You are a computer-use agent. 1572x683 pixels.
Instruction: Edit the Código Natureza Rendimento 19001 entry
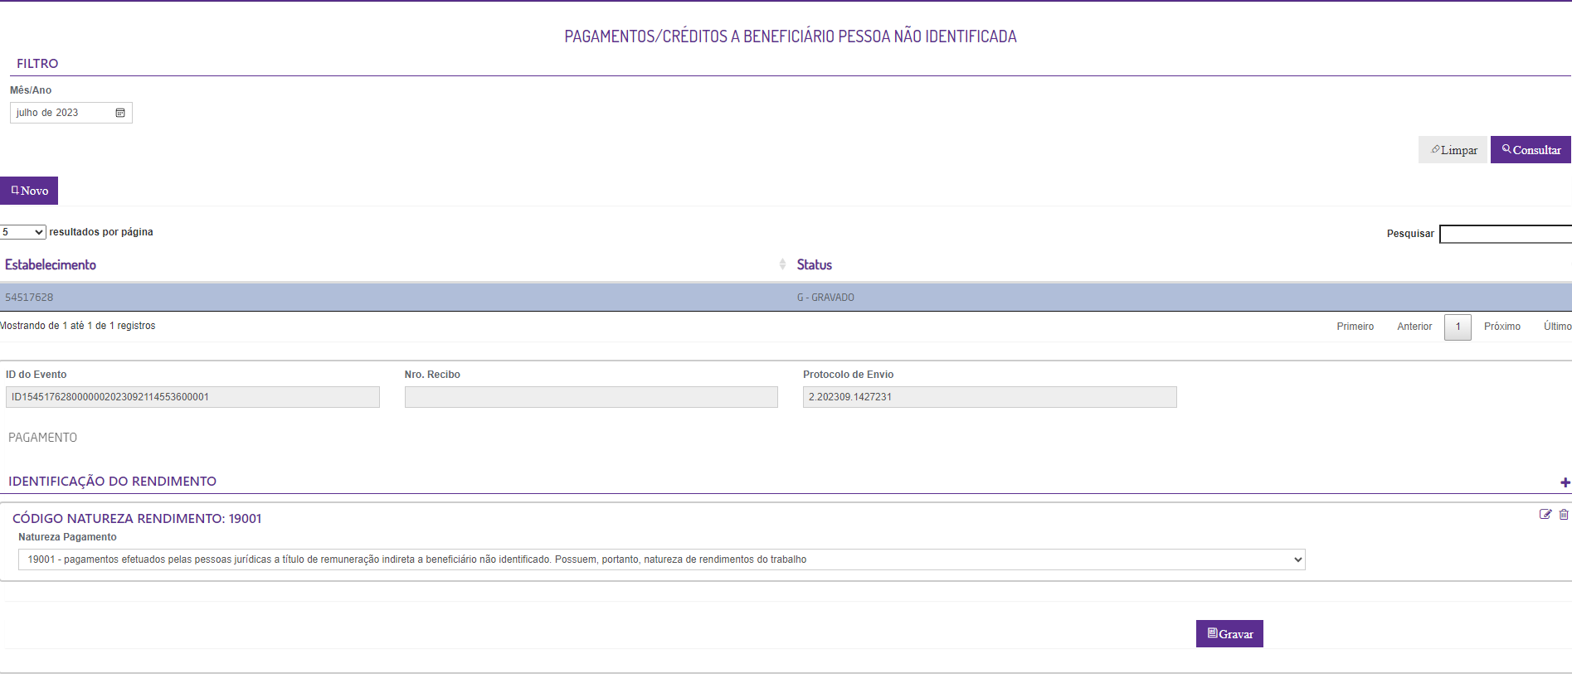pos(1545,515)
